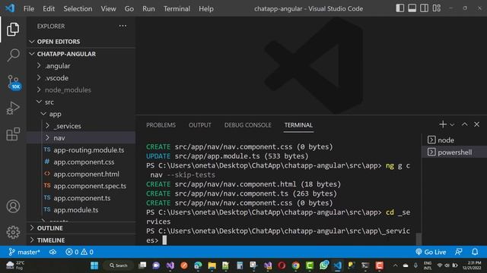Open errors and warnings status counter
The image size is (487, 273).
(x=79, y=252)
